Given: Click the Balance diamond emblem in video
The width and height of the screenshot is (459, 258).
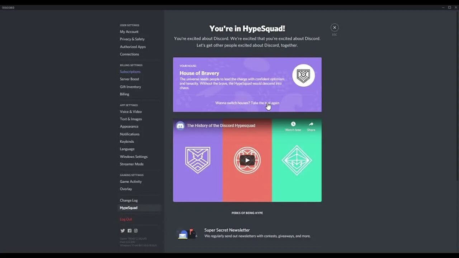Looking at the screenshot, I should click(297, 160).
